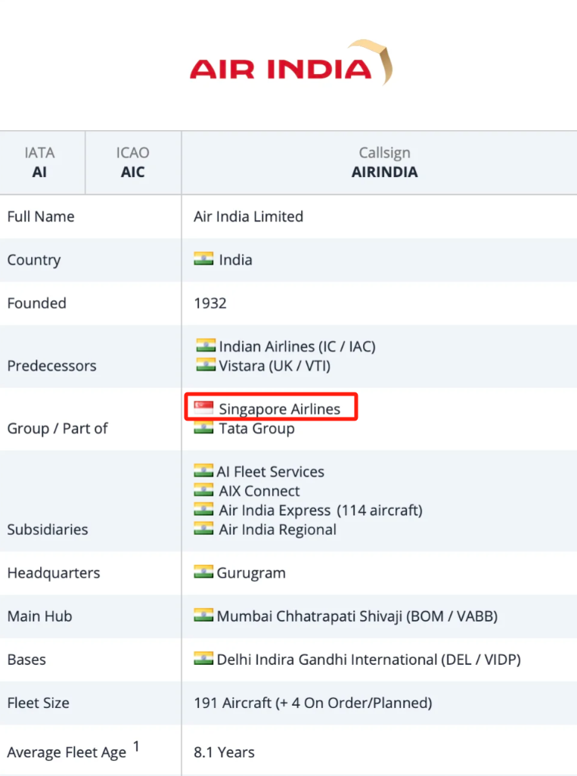The width and height of the screenshot is (577, 776).
Task: Open the Air India Express link
Action: pos(275,511)
